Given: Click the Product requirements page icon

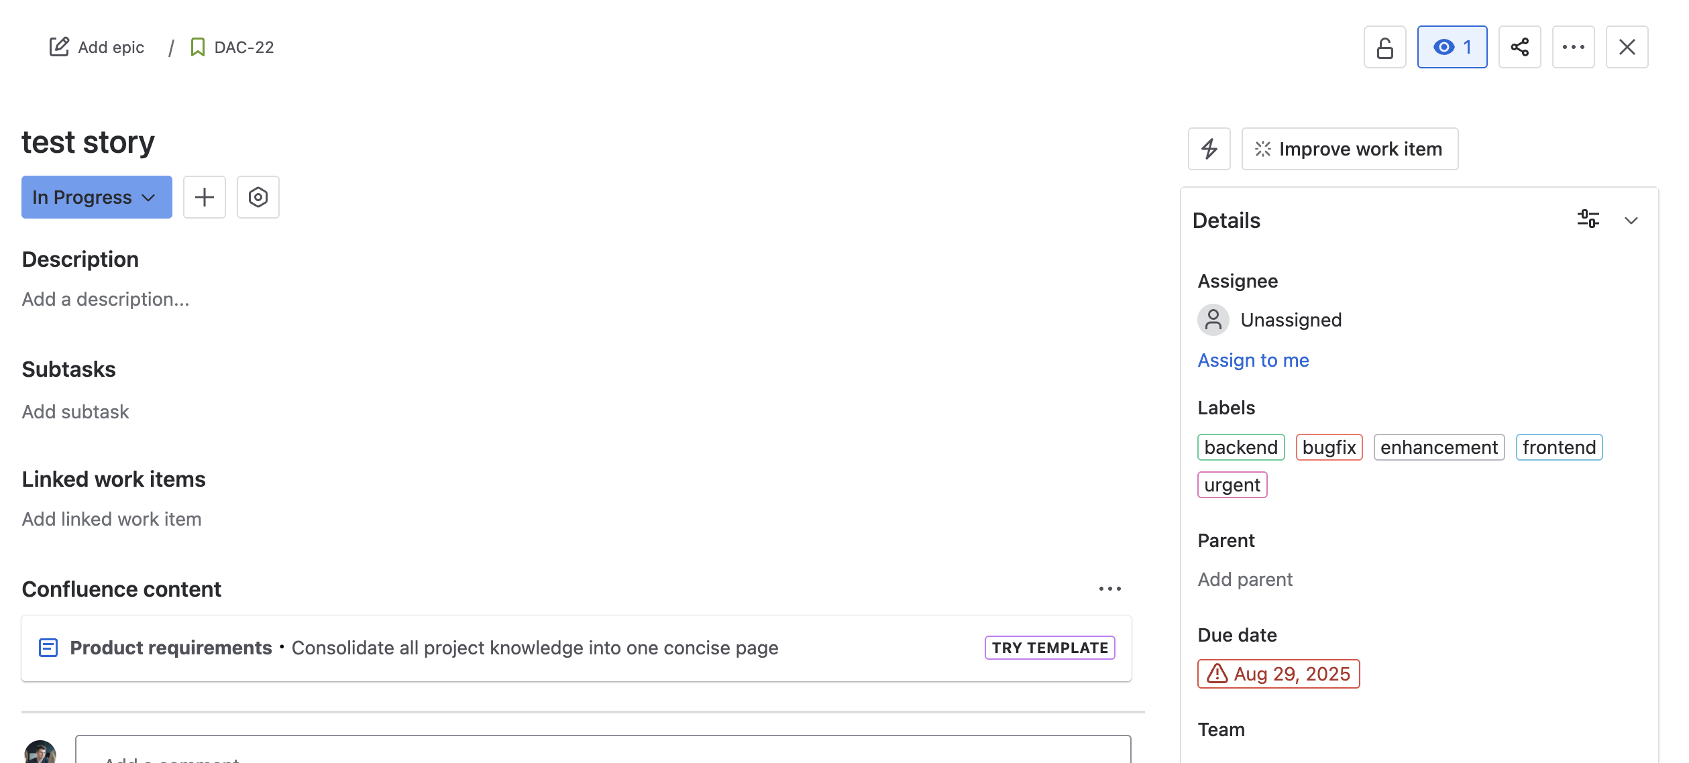Looking at the screenshot, I should pos(48,648).
